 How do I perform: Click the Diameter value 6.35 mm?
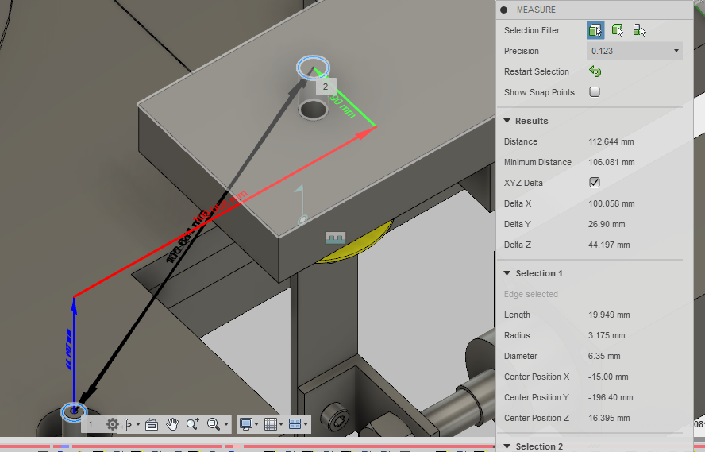pos(604,356)
